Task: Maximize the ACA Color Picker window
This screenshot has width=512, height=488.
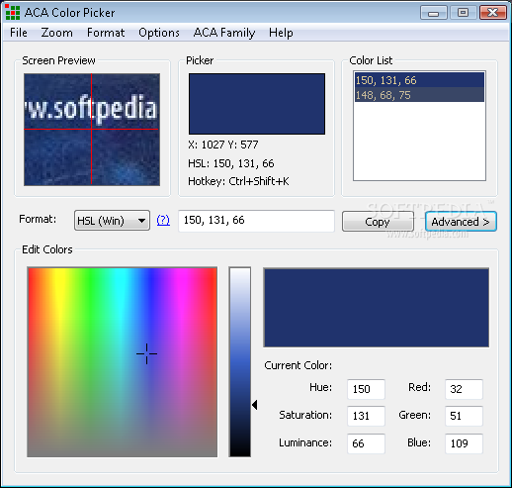Action: (463, 13)
